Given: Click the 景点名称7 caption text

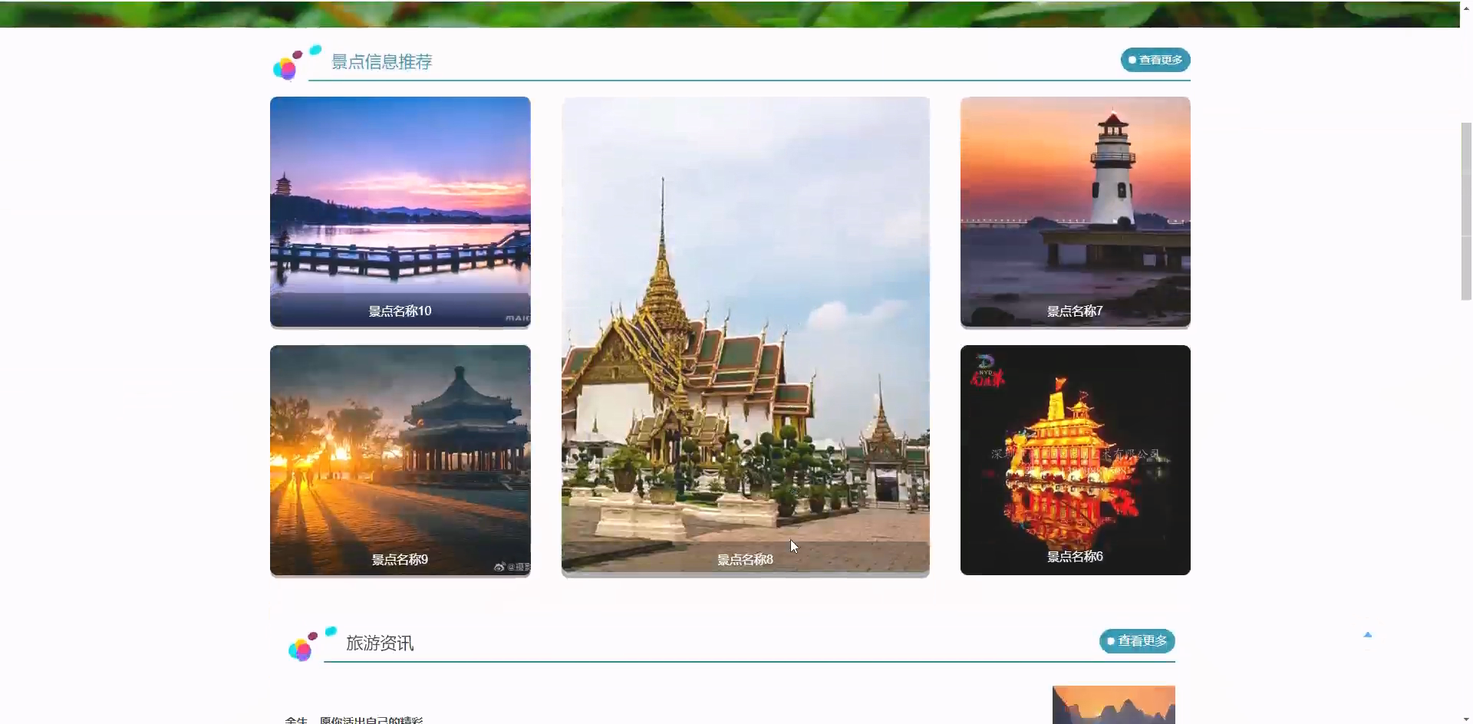Looking at the screenshot, I should pos(1075,311).
